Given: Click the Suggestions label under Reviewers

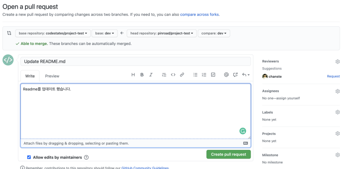Looking at the screenshot, I should tap(272, 69).
